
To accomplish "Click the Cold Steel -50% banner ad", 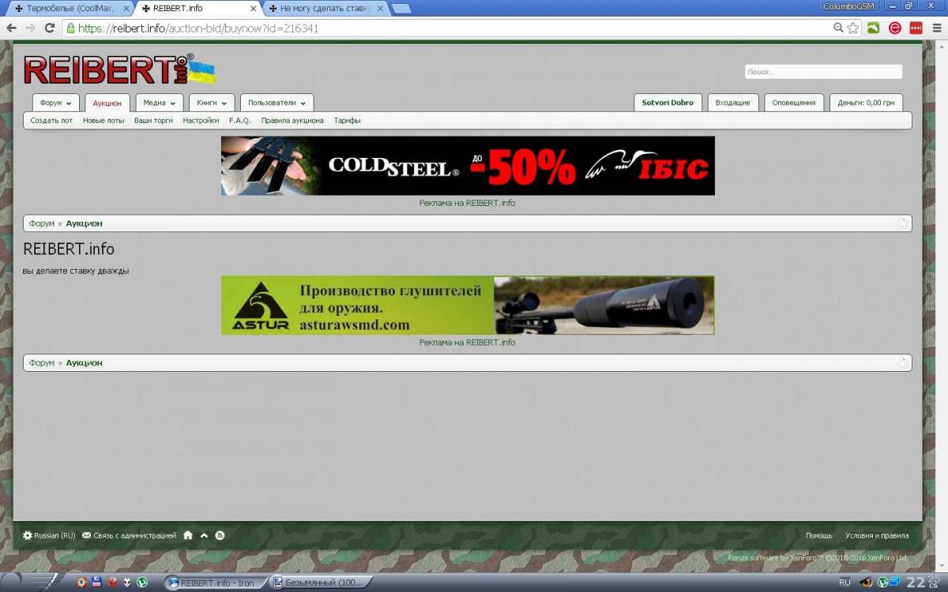I will [x=468, y=166].
